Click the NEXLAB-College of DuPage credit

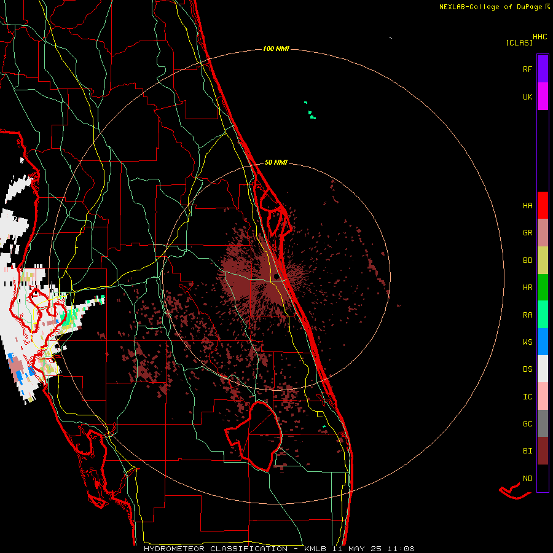pyautogui.click(x=490, y=7)
